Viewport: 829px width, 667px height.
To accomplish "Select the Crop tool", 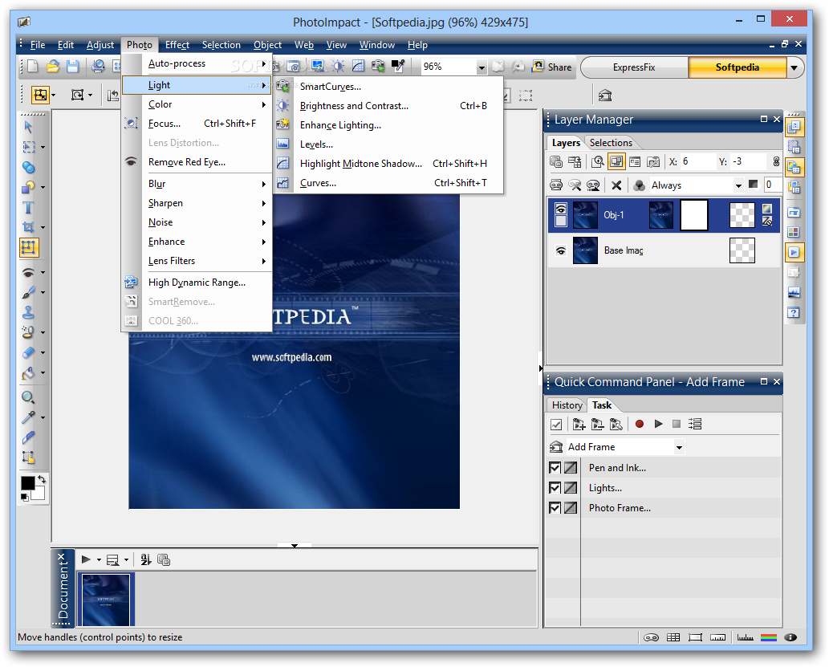I will [28, 227].
